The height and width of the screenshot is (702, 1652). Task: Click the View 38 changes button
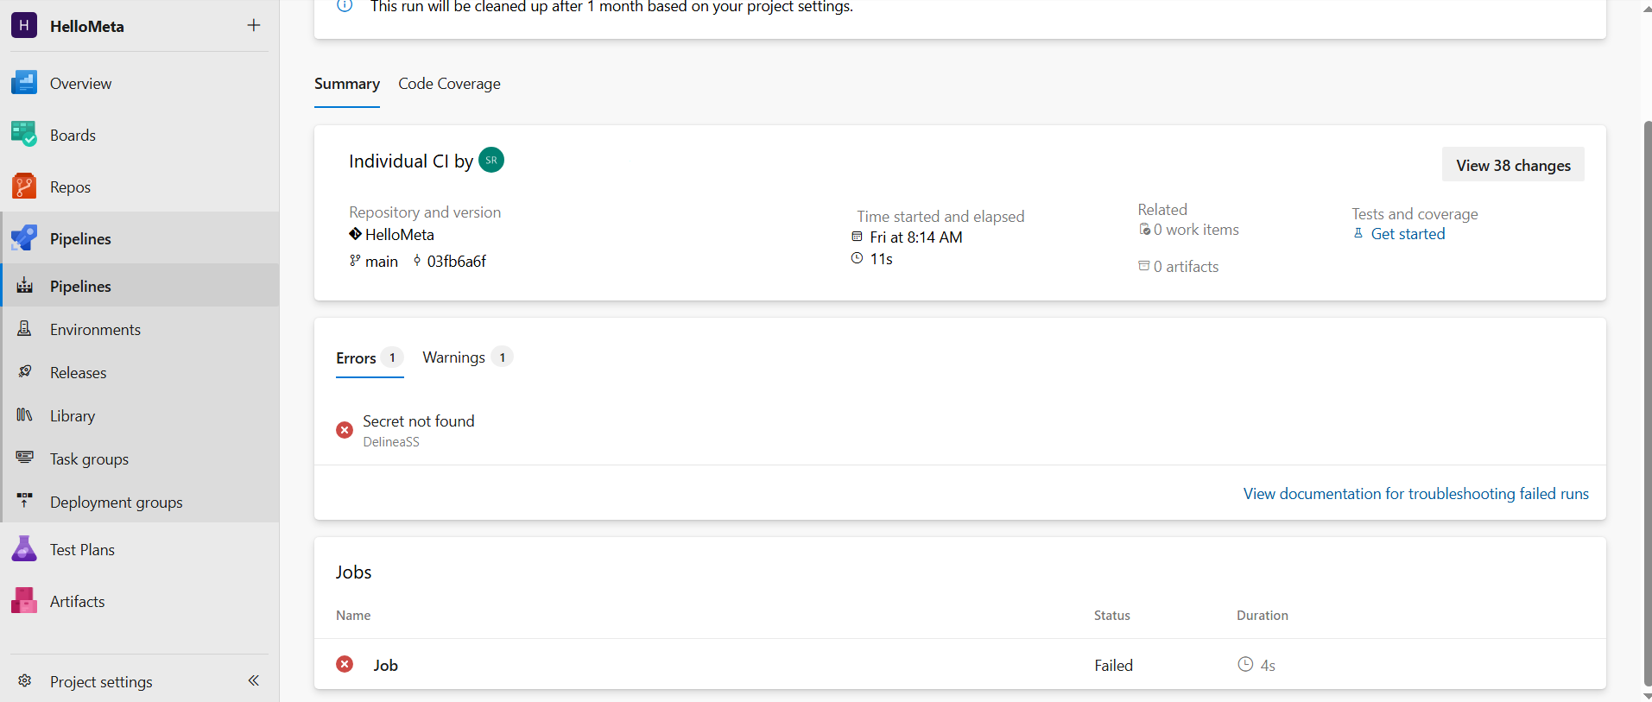pos(1513,165)
